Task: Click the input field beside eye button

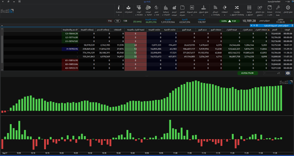Action: pos(272,73)
